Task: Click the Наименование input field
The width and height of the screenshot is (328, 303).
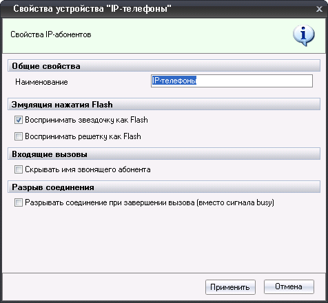Action: click(232, 81)
